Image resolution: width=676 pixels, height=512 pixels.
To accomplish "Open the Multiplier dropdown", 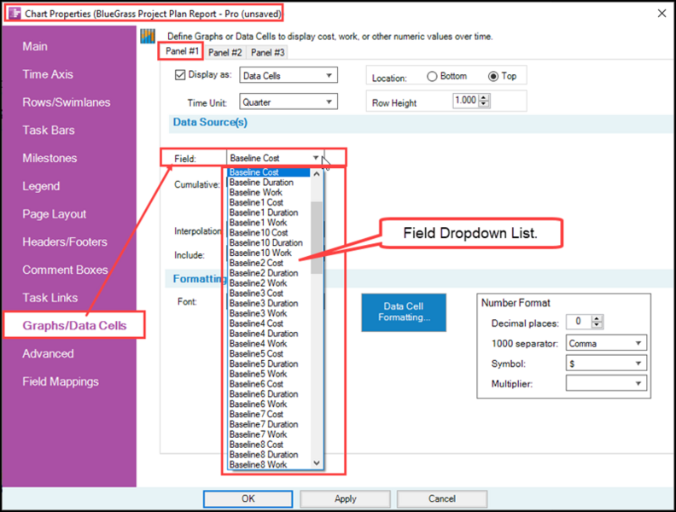I will 606,383.
